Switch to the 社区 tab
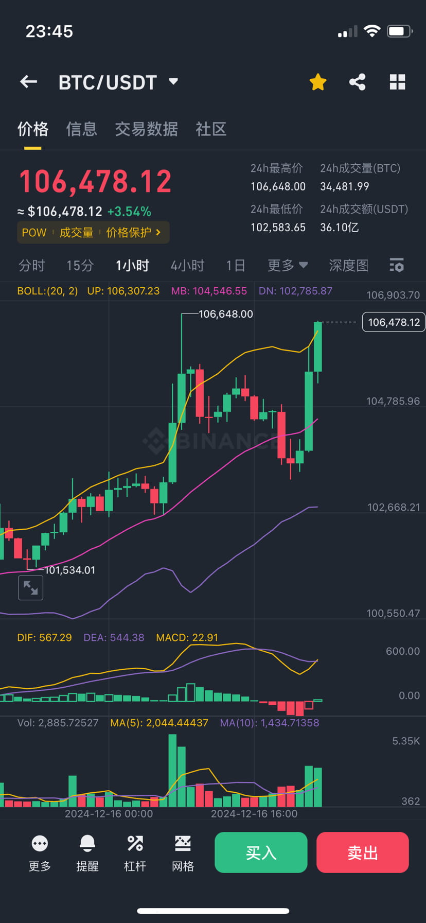Image resolution: width=426 pixels, height=923 pixels. point(211,129)
